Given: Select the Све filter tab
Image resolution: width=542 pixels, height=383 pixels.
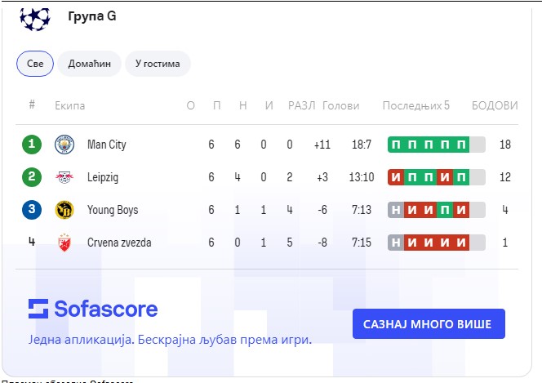Looking at the screenshot, I should 35,64.
